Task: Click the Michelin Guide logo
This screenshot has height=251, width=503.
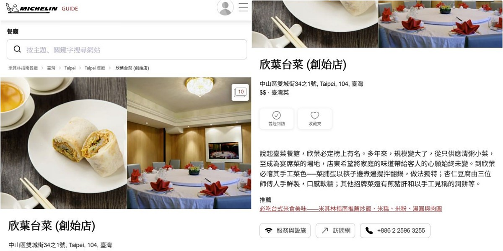Action: (x=42, y=8)
